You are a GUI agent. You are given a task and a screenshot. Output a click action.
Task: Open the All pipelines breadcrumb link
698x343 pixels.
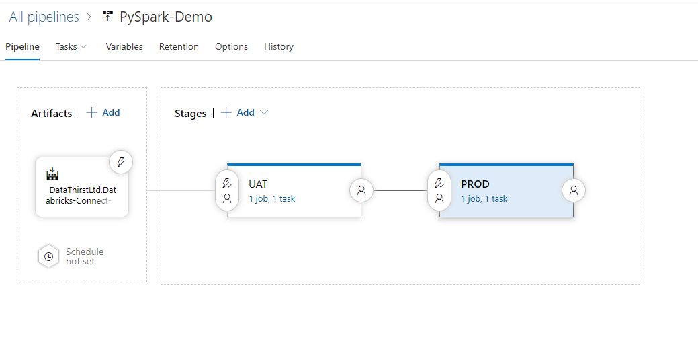point(44,17)
